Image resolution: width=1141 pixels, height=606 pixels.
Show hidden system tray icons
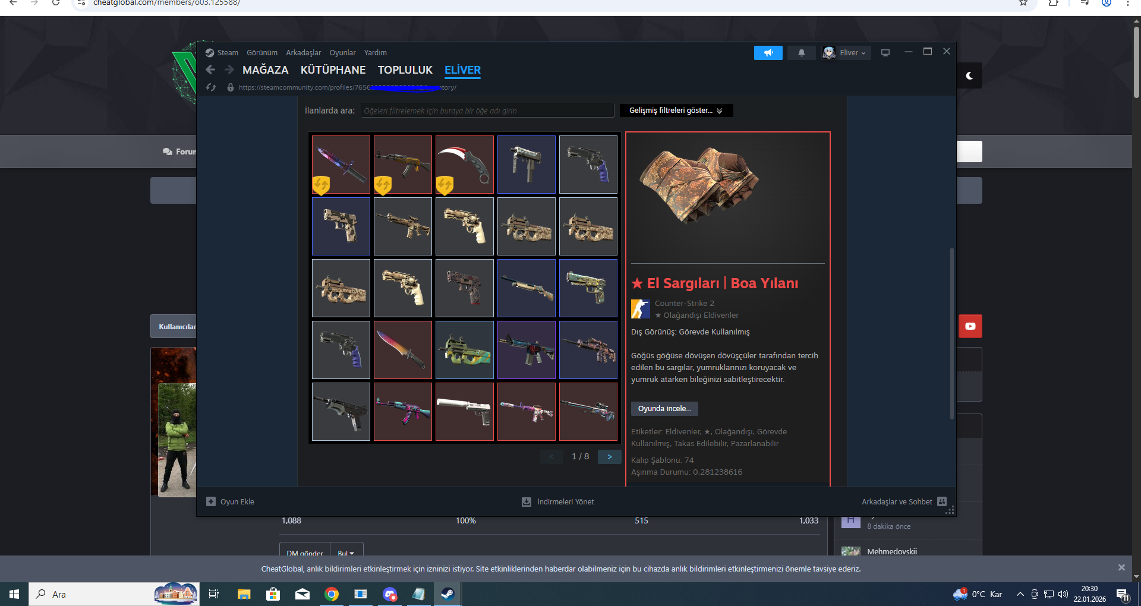1020,594
